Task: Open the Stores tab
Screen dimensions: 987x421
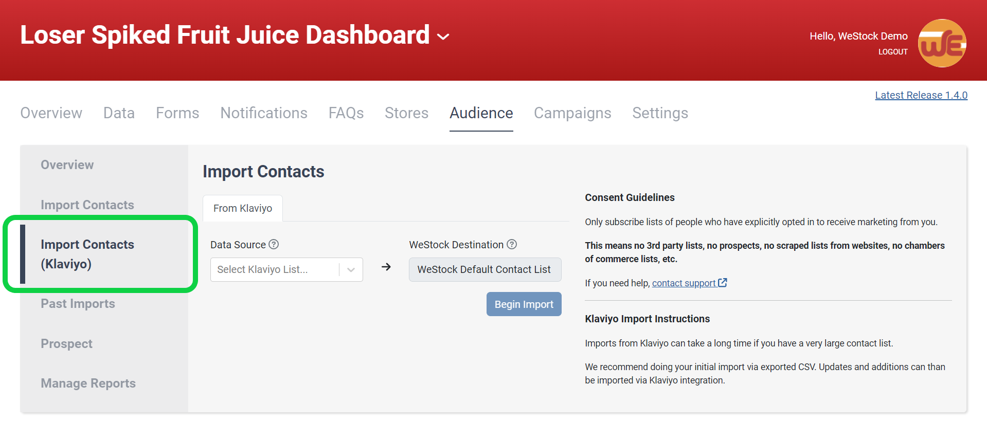Action: tap(406, 113)
